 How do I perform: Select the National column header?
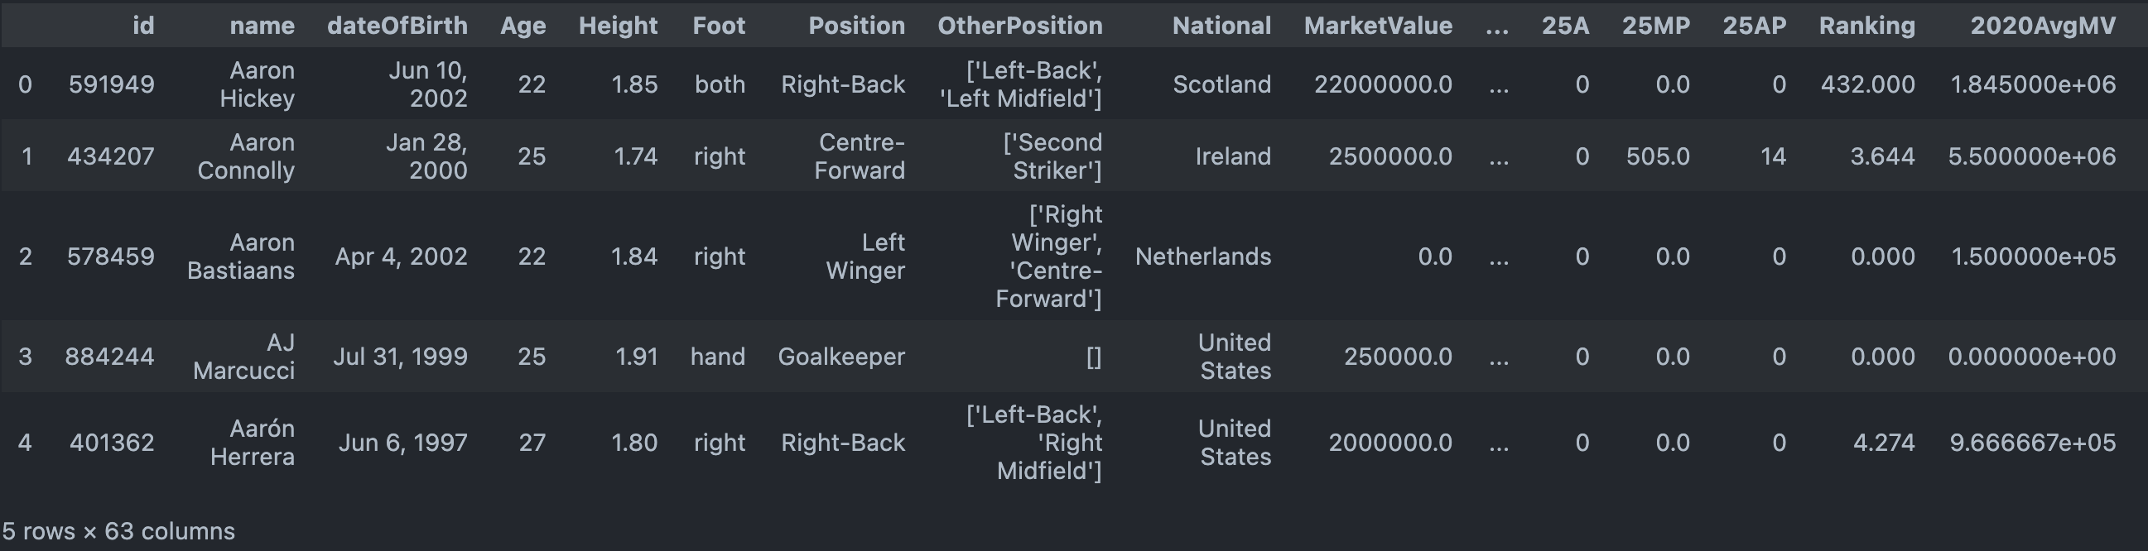pos(1221,26)
